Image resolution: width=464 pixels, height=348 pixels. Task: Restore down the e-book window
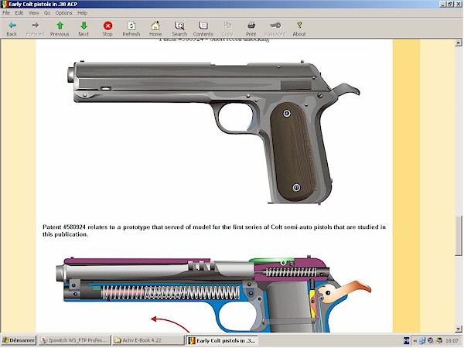tap(450, 4)
